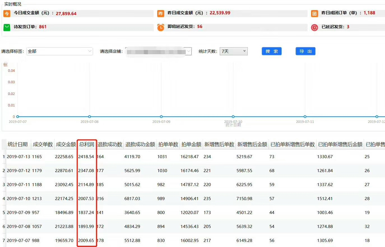The height and width of the screenshot is (247, 385).
Task: Click the highlighted 总利润 column header
Action: tap(87, 144)
